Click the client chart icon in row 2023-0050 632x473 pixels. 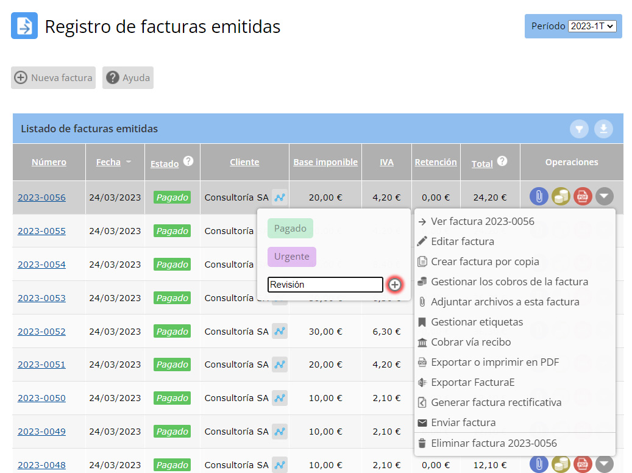coord(279,398)
